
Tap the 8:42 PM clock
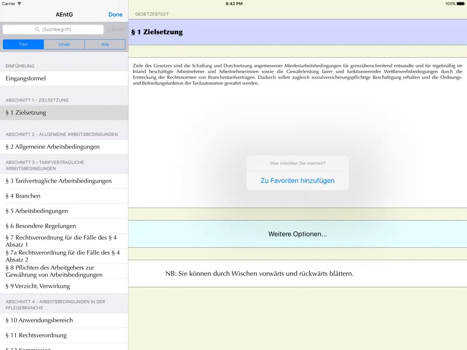point(234,4)
